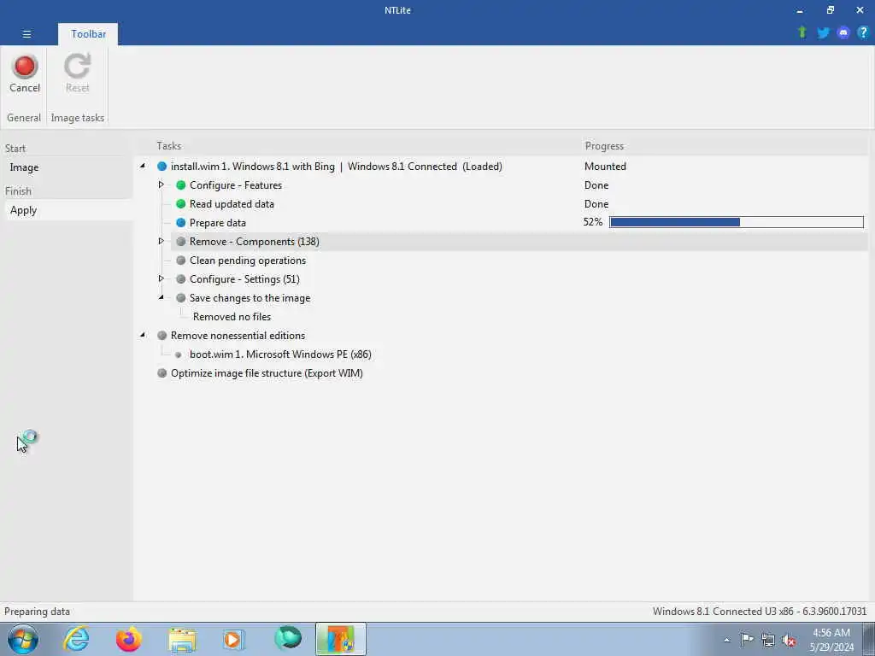Select the Removed no files entry
875x656 pixels.
click(x=232, y=317)
